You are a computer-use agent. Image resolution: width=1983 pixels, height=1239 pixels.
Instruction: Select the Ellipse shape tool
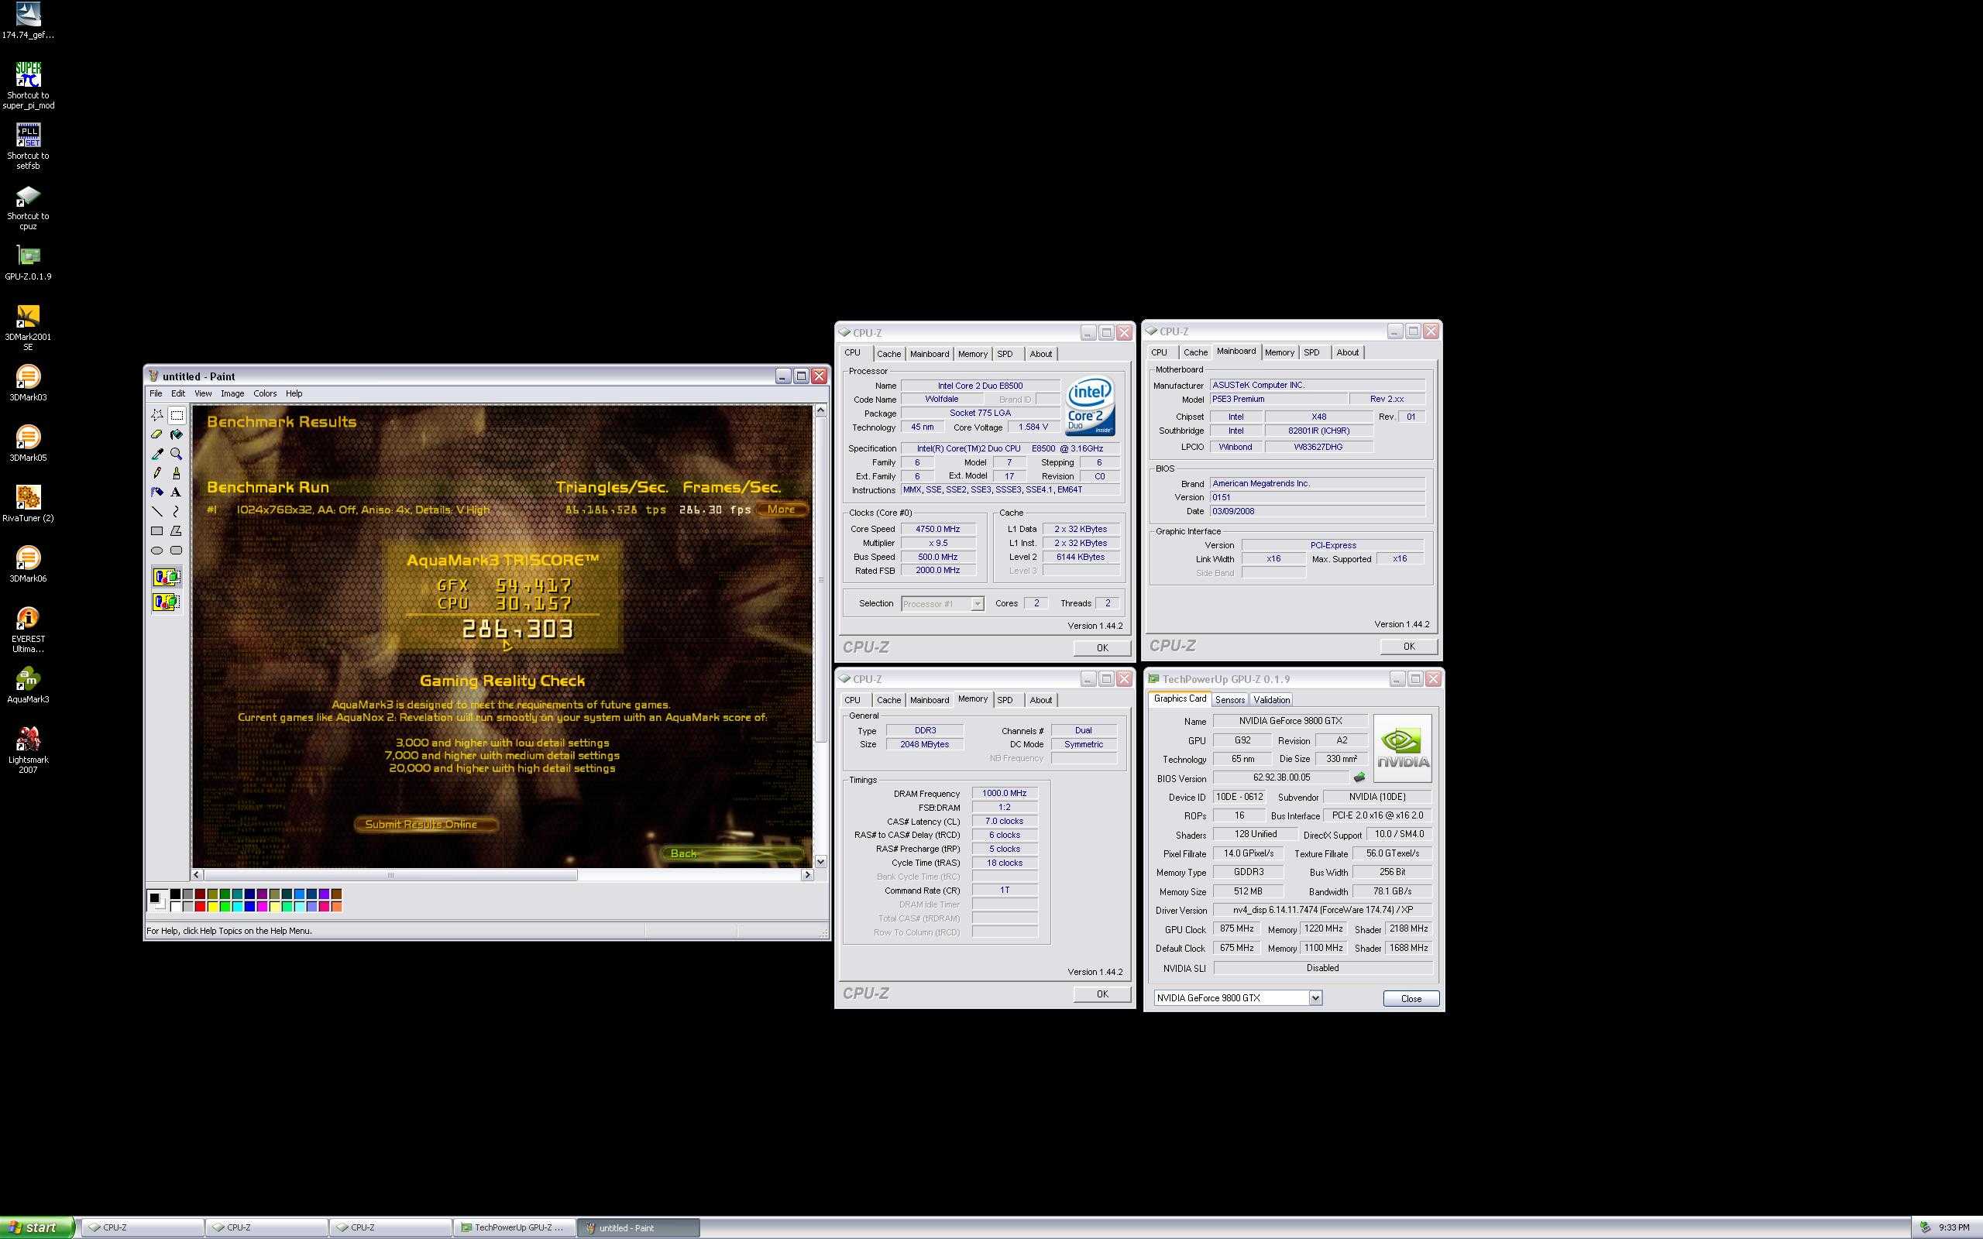pos(156,551)
